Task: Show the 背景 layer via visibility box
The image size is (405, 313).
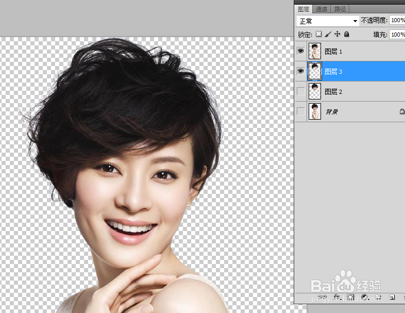Action: point(300,111)
